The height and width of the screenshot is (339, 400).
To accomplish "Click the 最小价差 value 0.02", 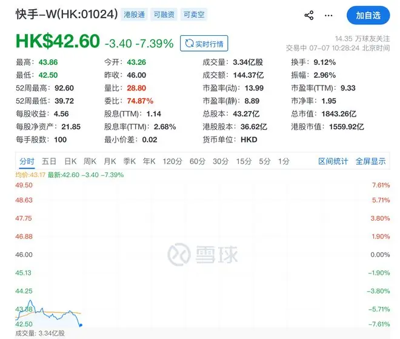I will click(150, 139).
